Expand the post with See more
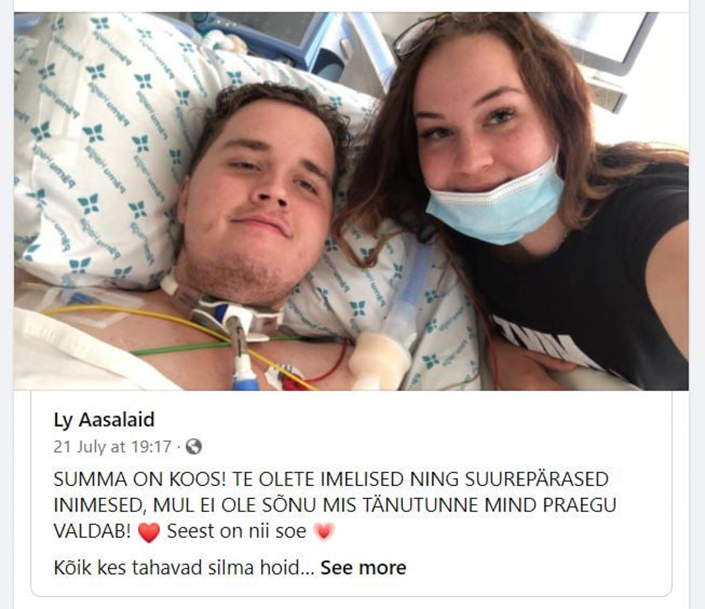The image size is (705, 609). pyautogui.click(x=363, y=568)
